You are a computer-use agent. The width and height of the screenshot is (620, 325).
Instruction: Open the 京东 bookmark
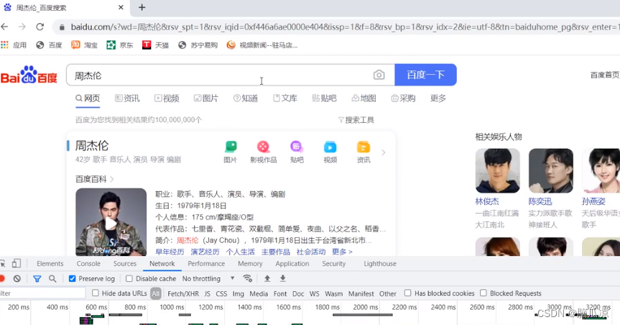[120, 45]
